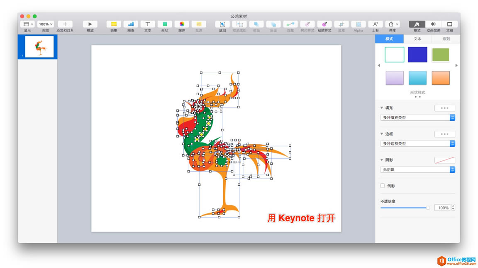The width and height of the screenshot is (478, 268).
Task: Select the dark blue shape style swatch
Action: coord(417,54)
